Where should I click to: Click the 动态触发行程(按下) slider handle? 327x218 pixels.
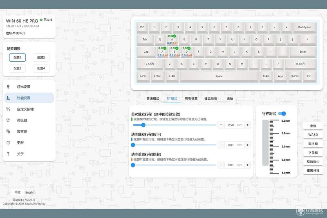133,145
